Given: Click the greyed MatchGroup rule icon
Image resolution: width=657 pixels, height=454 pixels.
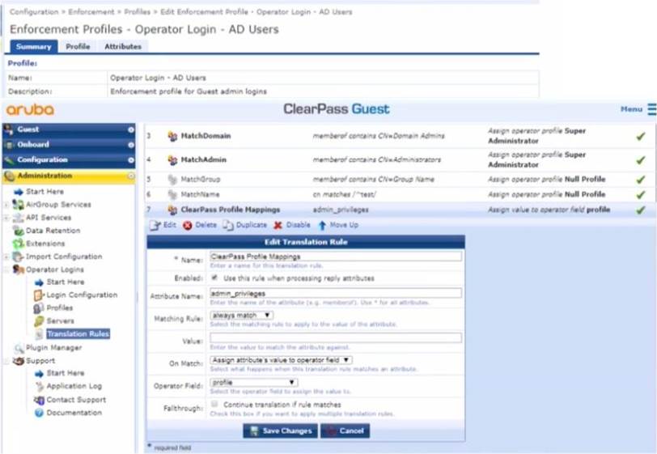Looking at the screenshot, I should [172, 180].
